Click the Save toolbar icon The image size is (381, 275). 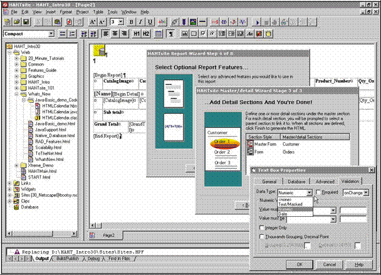coord(26,22)
